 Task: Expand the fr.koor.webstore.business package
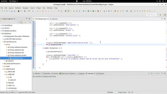point(7,47)
